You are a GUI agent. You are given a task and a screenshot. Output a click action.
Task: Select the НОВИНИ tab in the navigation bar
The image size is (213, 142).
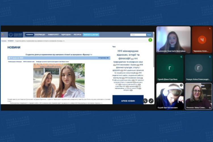pos(29,35)
